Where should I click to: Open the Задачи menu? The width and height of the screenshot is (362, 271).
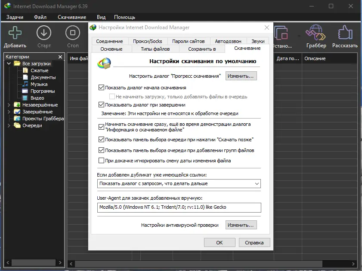point(15,17)
